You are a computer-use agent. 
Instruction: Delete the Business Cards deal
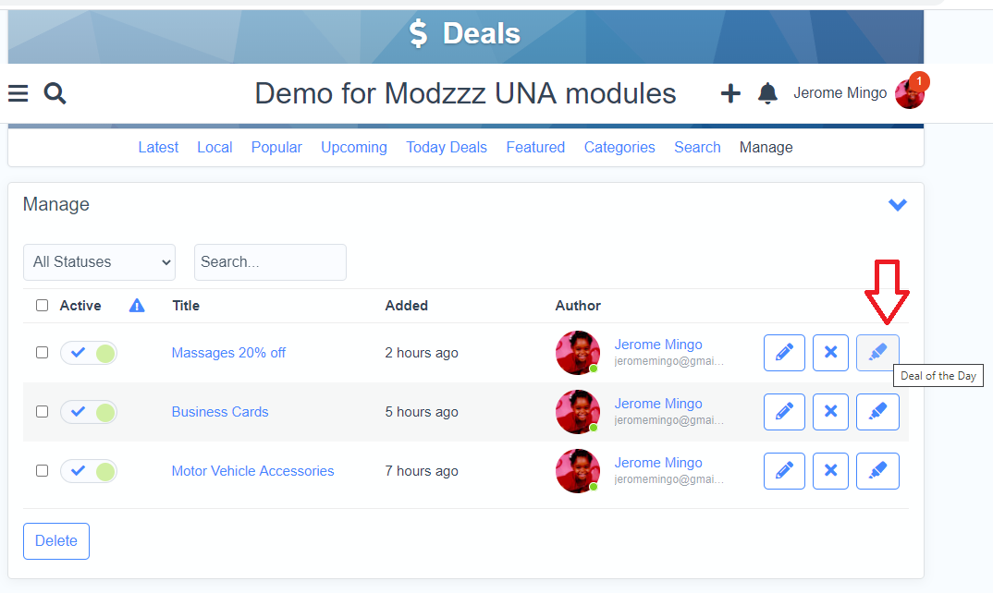(x=830, y=412)
